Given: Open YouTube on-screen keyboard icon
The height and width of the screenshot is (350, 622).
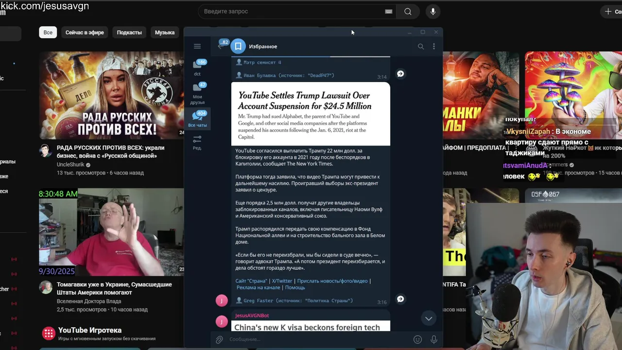Looking at the screenshot, I should coord(389,11).
